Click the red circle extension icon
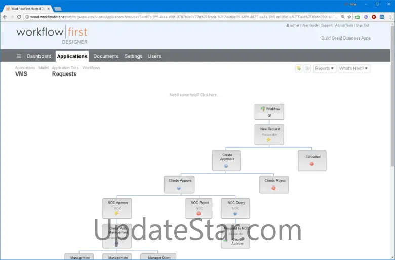395x260 pixels. [x=374, y=17]
